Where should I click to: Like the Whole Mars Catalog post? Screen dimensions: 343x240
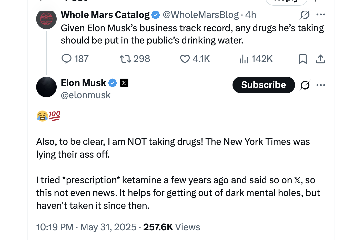pos(185,59)
